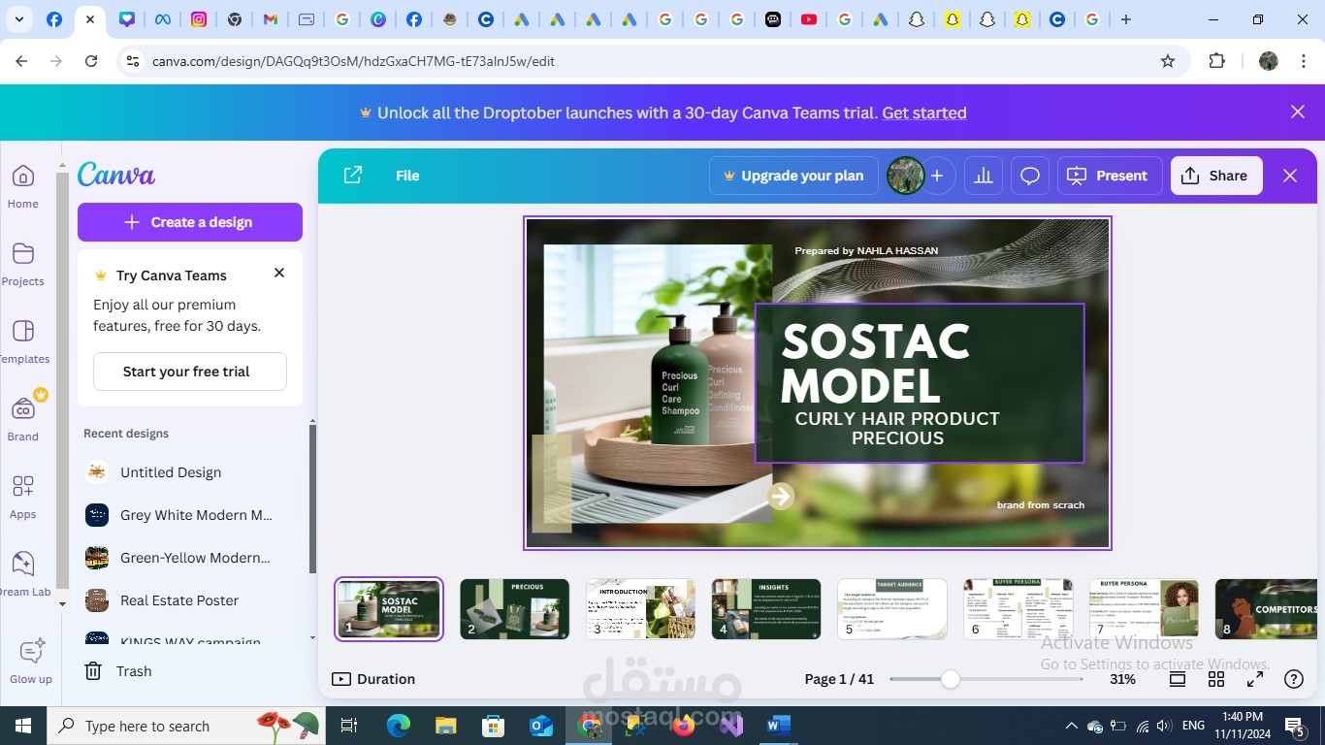
Task: Open the Brand sidebar icon
Action: coord(23,408)
